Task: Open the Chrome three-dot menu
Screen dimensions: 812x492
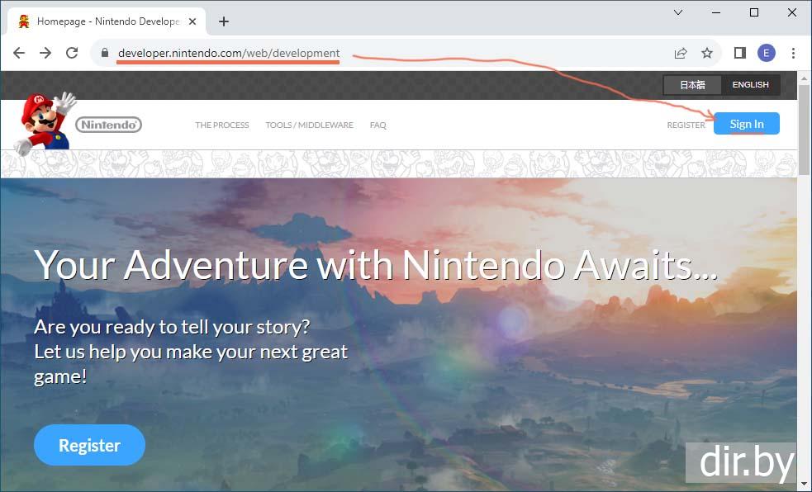Action: (x=793, y=53)
